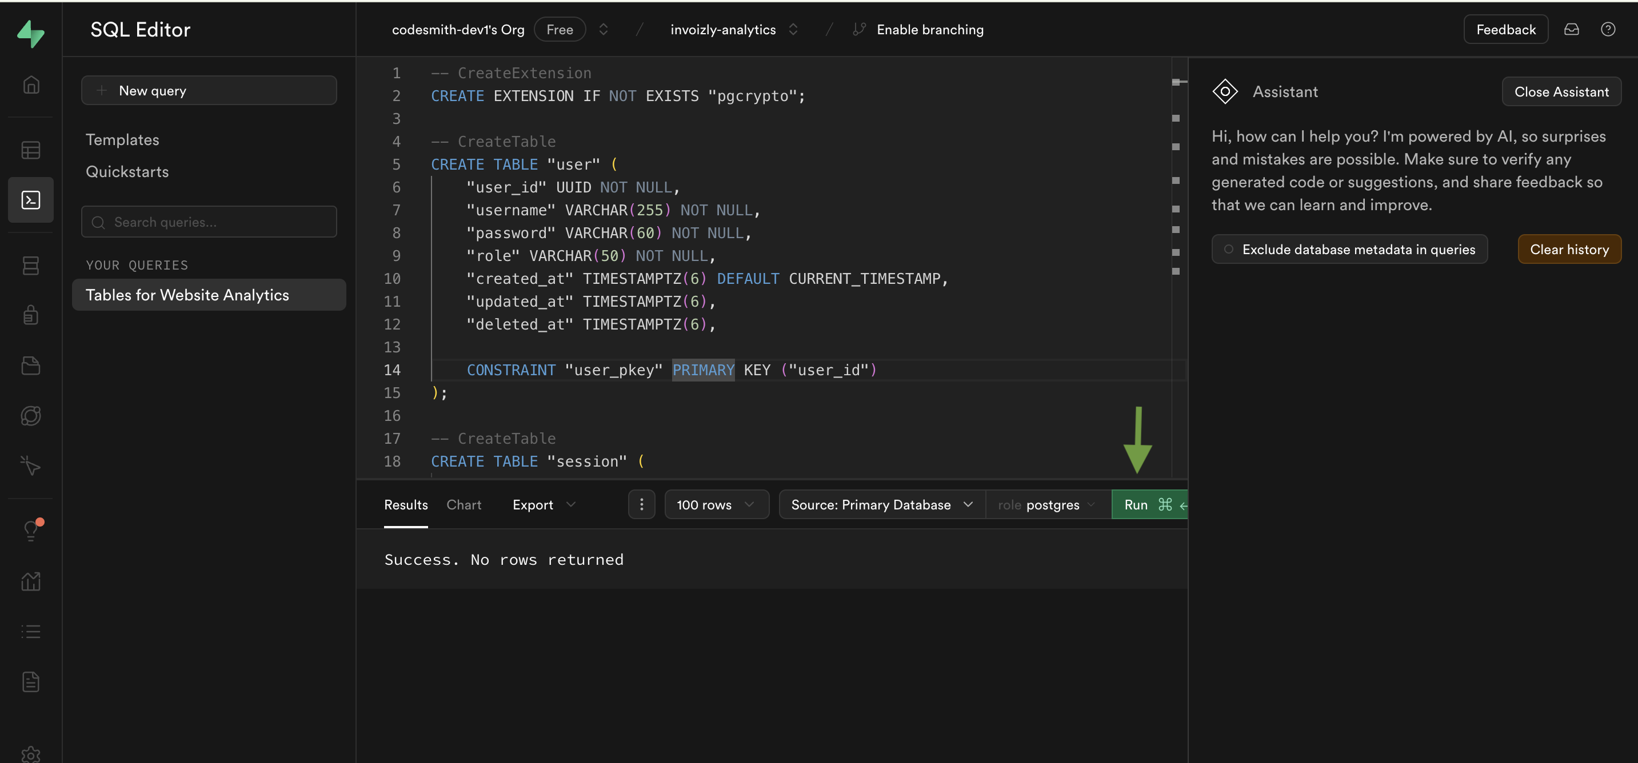Select the Results tab in output panel
The image size is (1638, 763).
pos(406,504)
